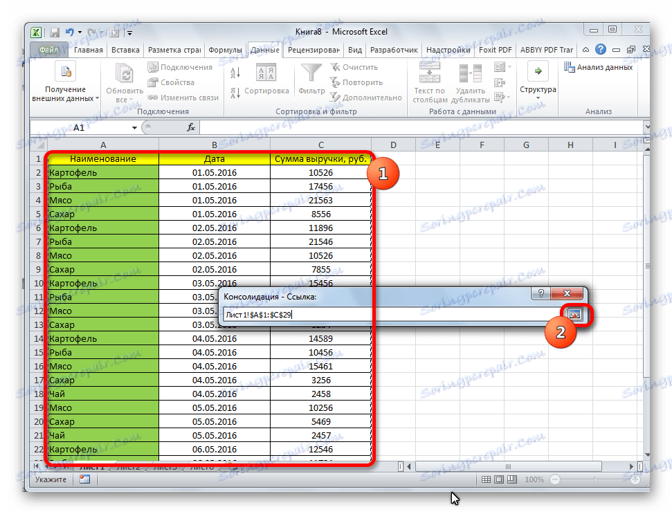Viewport: 672px width, 514px height.
Task: Click the Connections icon
Action: [x=152, y=67]
